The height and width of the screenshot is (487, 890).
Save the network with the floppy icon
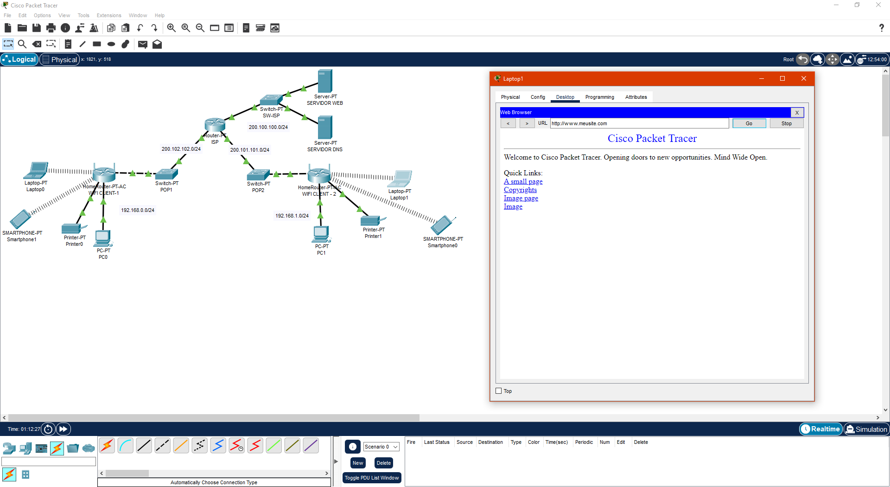pos(37,28)
